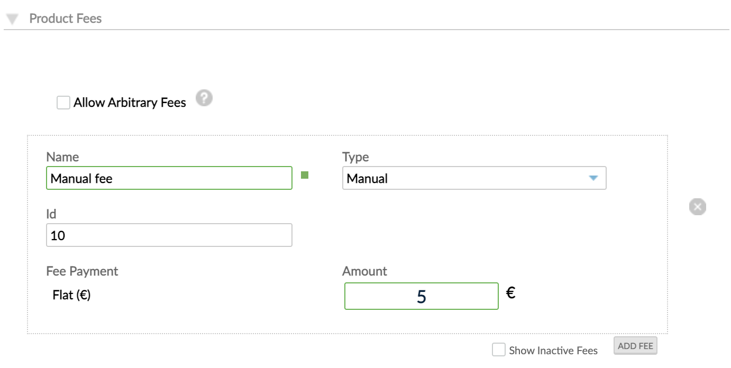Click the Product Fees disclosure triangle
This screenshot has height=368, width=731.
(x=11, y=19)
